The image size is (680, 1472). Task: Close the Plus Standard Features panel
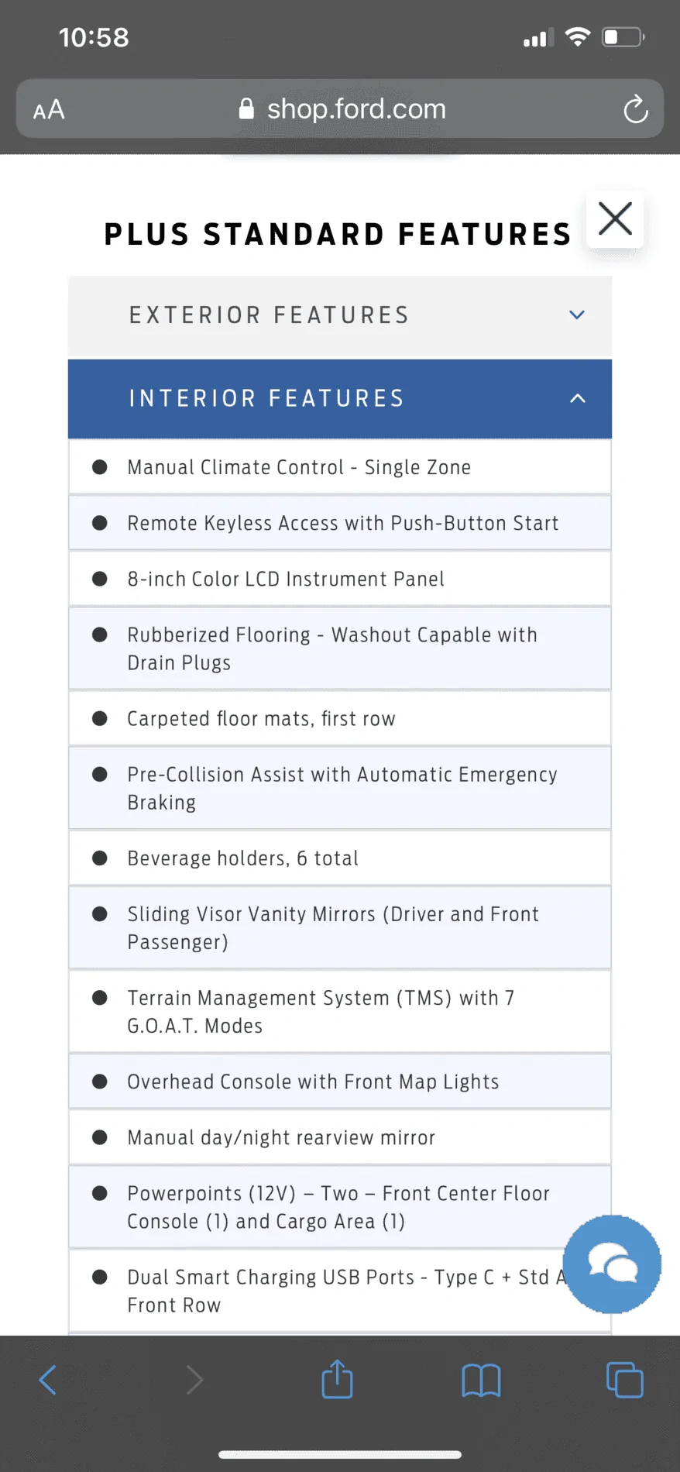[616, 218]
